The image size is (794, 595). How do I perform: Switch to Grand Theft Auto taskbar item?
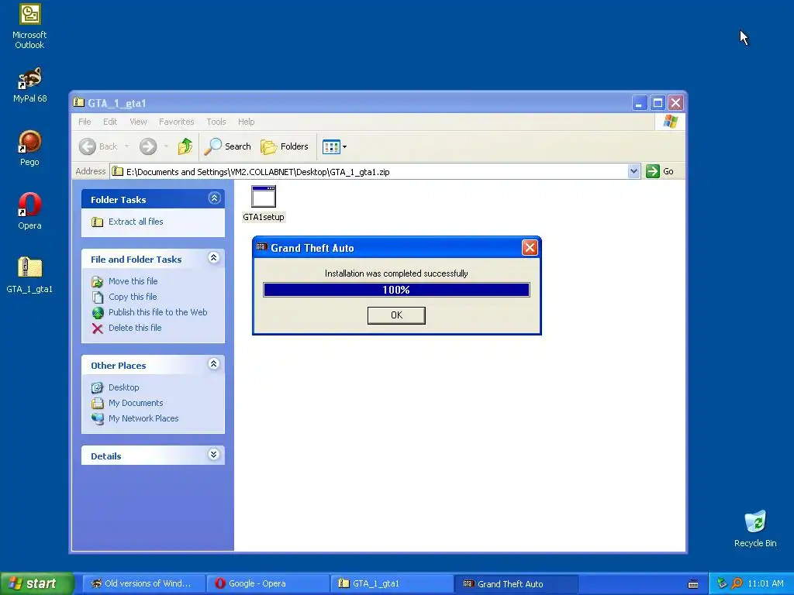click(x=516, y=584)
